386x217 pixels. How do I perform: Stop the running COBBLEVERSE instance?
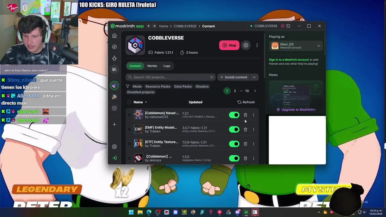pyautogui.click(x=229, y=45)
